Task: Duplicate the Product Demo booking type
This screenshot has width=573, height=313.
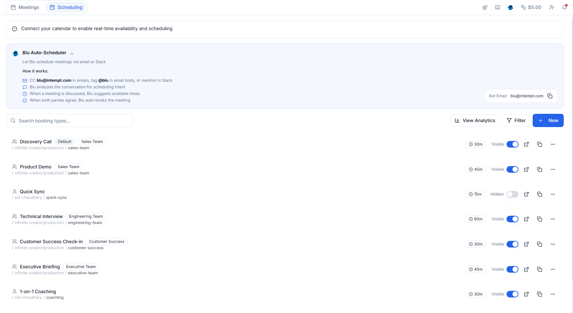Action: [540, 169]
